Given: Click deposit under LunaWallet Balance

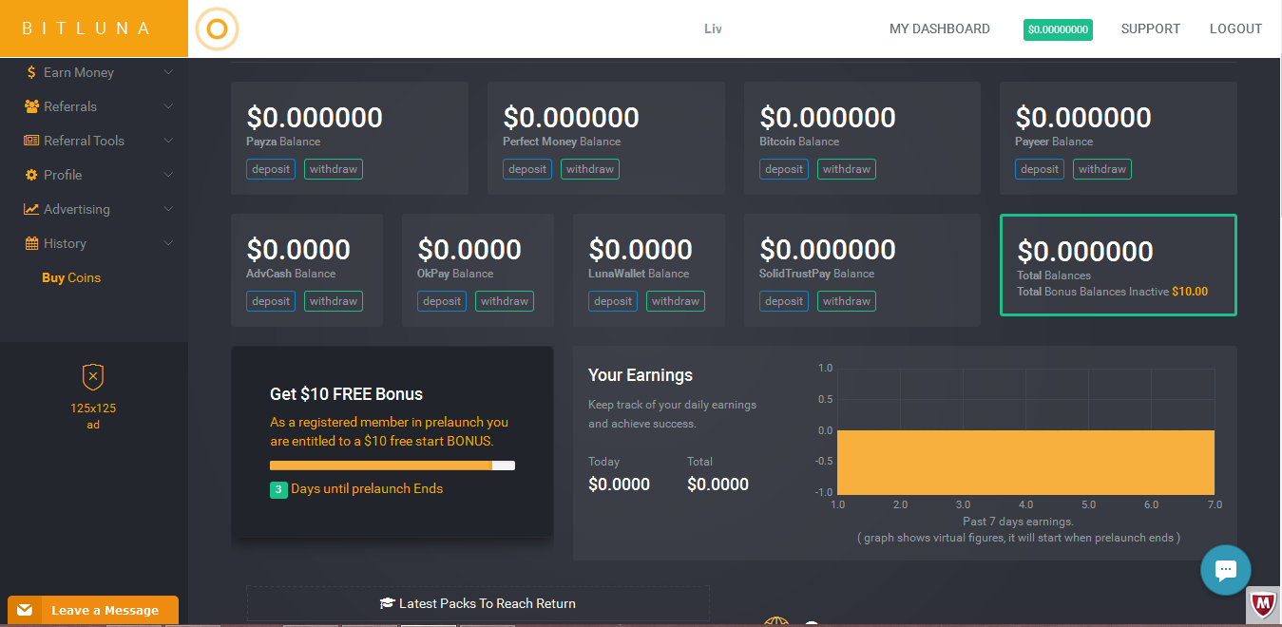Looking at the screenshot, I should pos(613,301).
